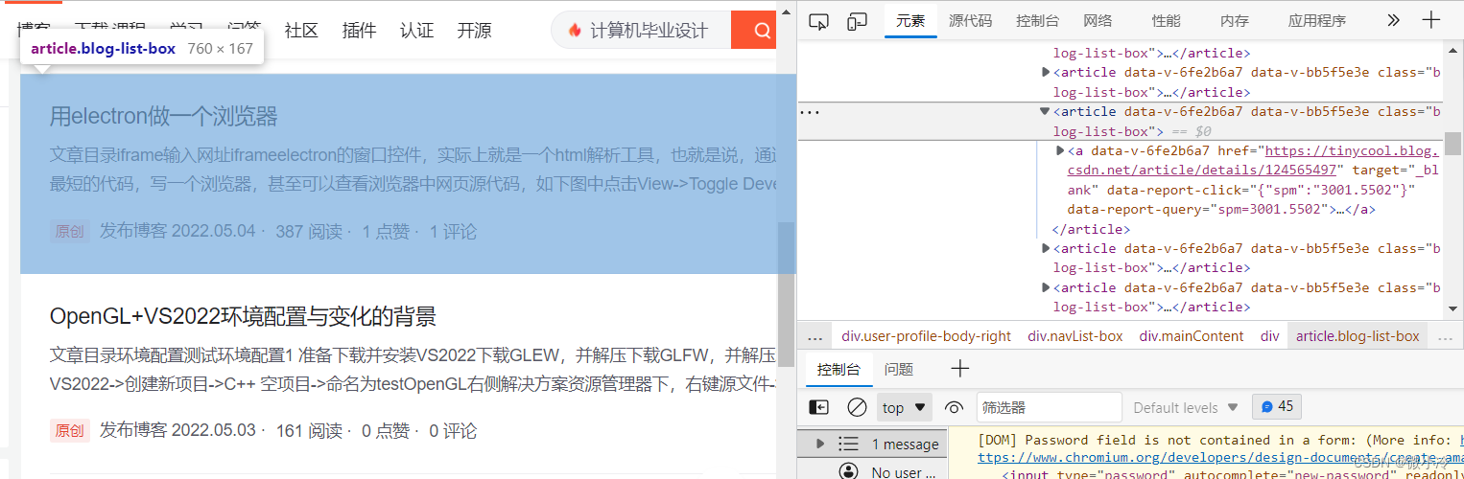1464x479 pixels.
Task: Activate the inspect element picker icon
Action: click(x=818, y=20)
